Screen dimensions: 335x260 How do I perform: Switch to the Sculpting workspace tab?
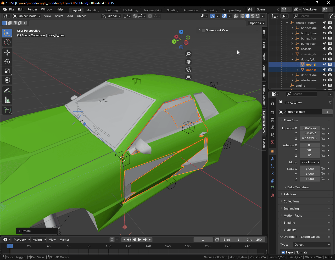pyautogui.click(x=111, y=10)
